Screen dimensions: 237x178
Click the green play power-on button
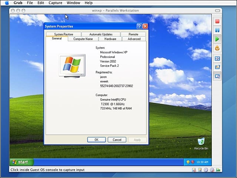(217, 39)
